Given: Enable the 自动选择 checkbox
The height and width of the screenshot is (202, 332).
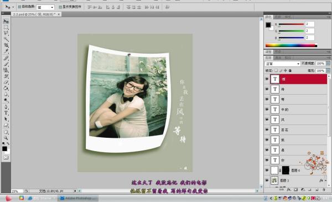Looking at the screenshot, I should (19, 7).
